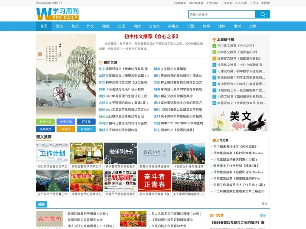Open the 奋斗者正青春 red thumbnail
Image resolution: width=306 pixels, height=229 pixels.
[x=154, y=181]
